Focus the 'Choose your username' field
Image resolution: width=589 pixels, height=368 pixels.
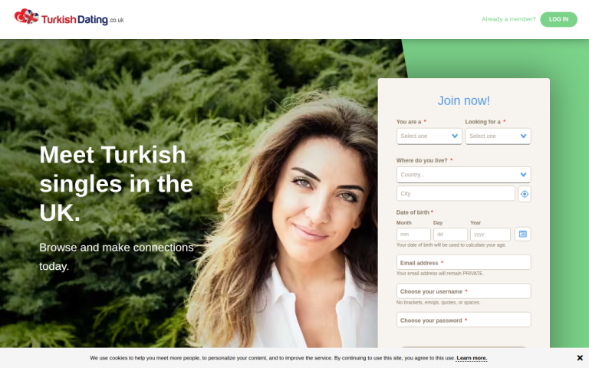(x=463, y=291)
